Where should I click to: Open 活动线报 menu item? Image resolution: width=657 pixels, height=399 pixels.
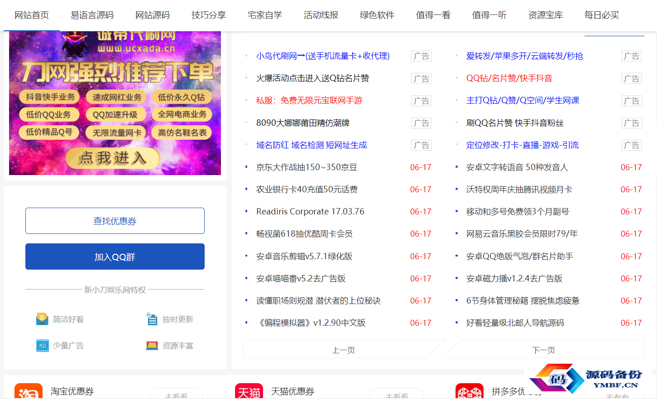tap(321, 15)
